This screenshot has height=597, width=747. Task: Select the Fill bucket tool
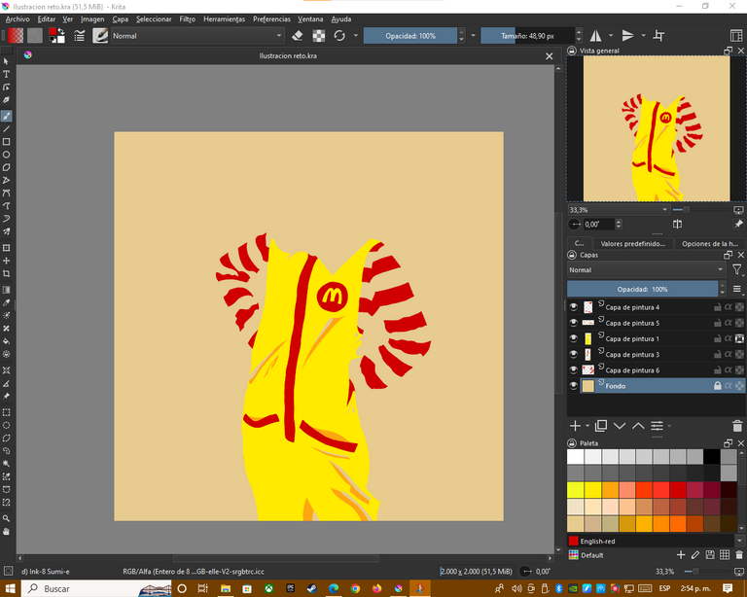pos(6,341)
